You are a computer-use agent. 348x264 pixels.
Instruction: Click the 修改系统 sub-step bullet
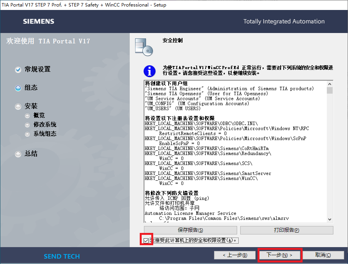tap(27, 125)
